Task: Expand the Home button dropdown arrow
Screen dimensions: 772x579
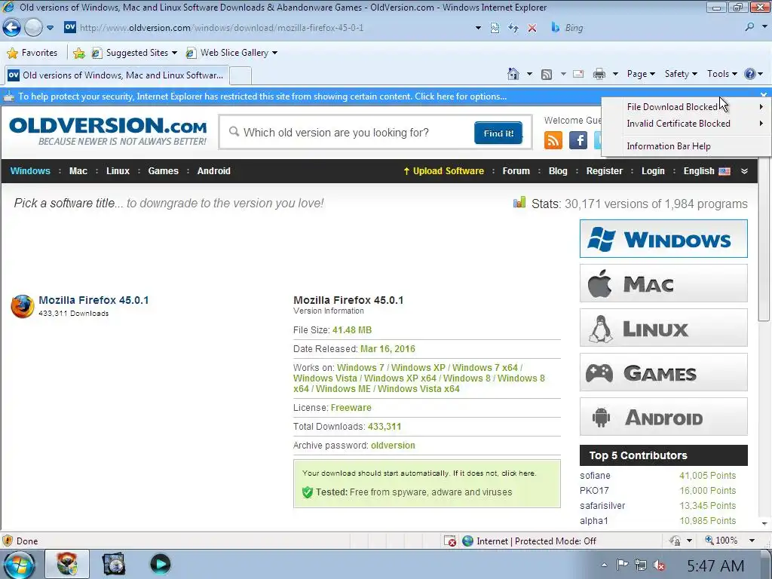Action: (529, 75)
